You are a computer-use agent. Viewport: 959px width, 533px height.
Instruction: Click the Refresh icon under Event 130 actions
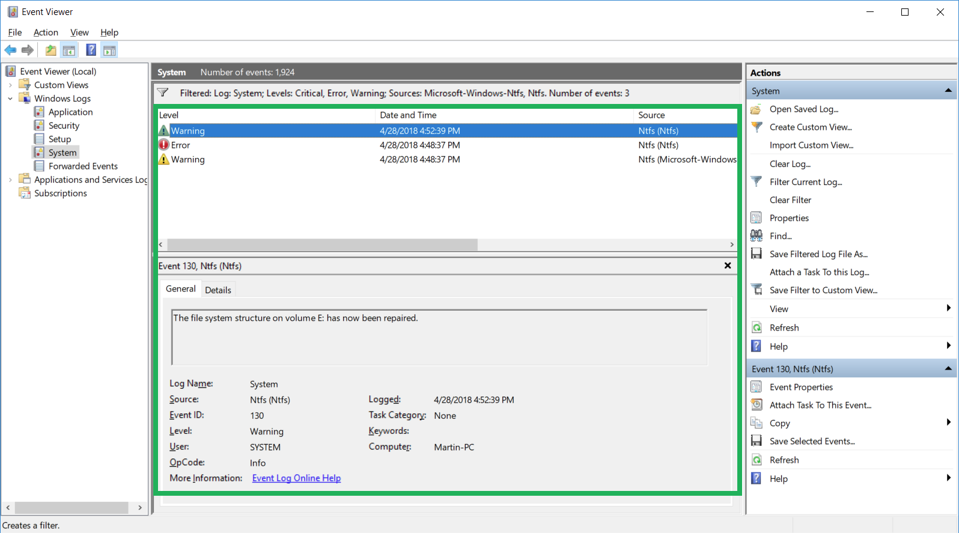coord(757,460)
